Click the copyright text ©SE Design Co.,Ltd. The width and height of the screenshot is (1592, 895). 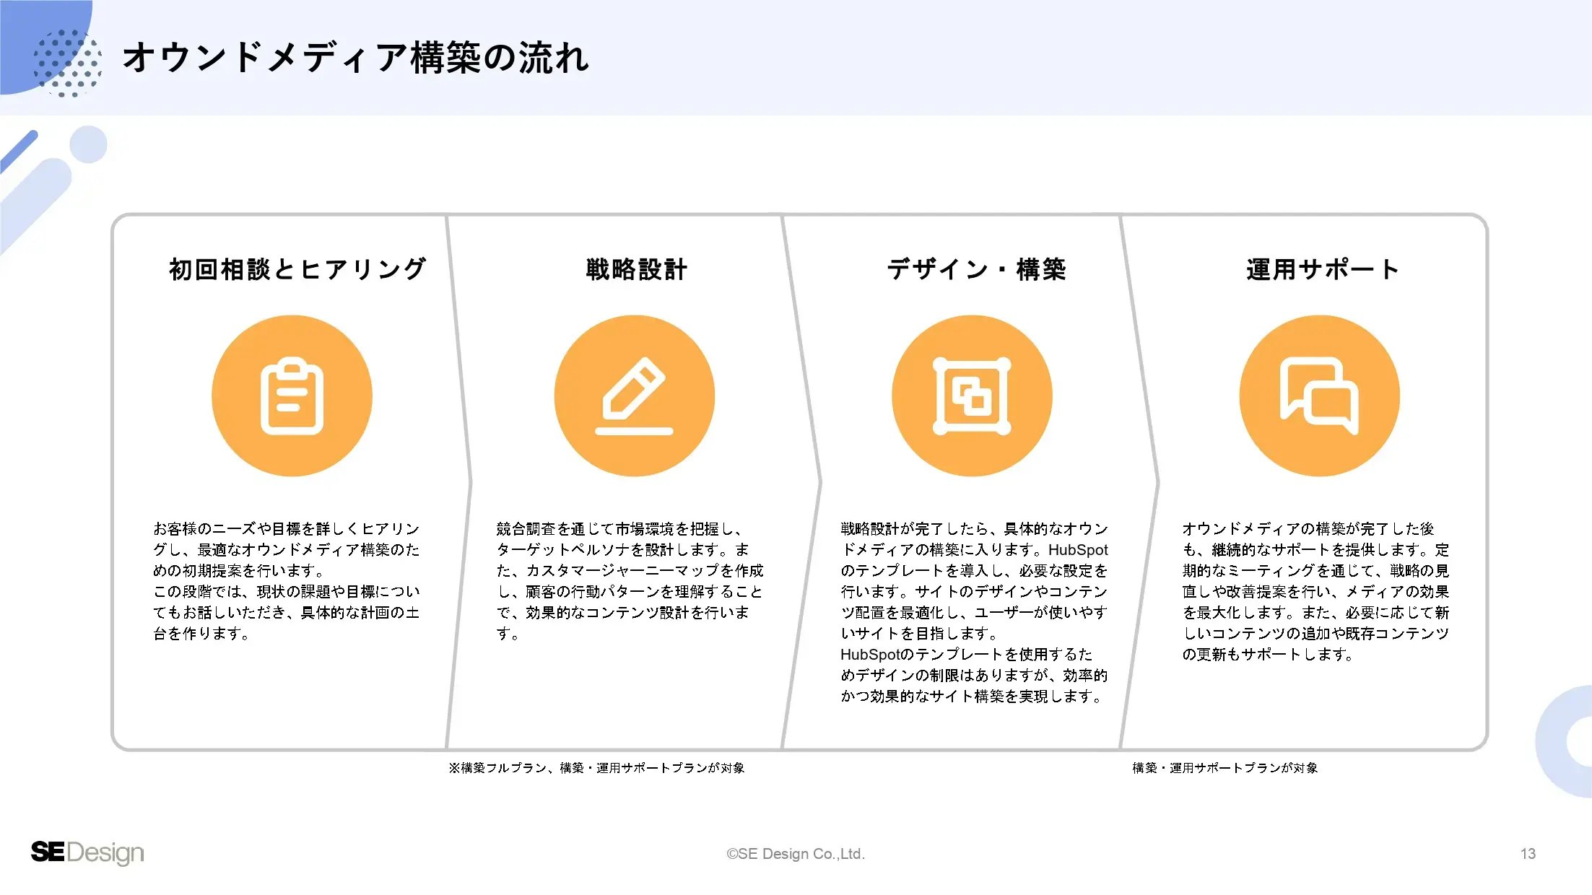coord(796,854)
